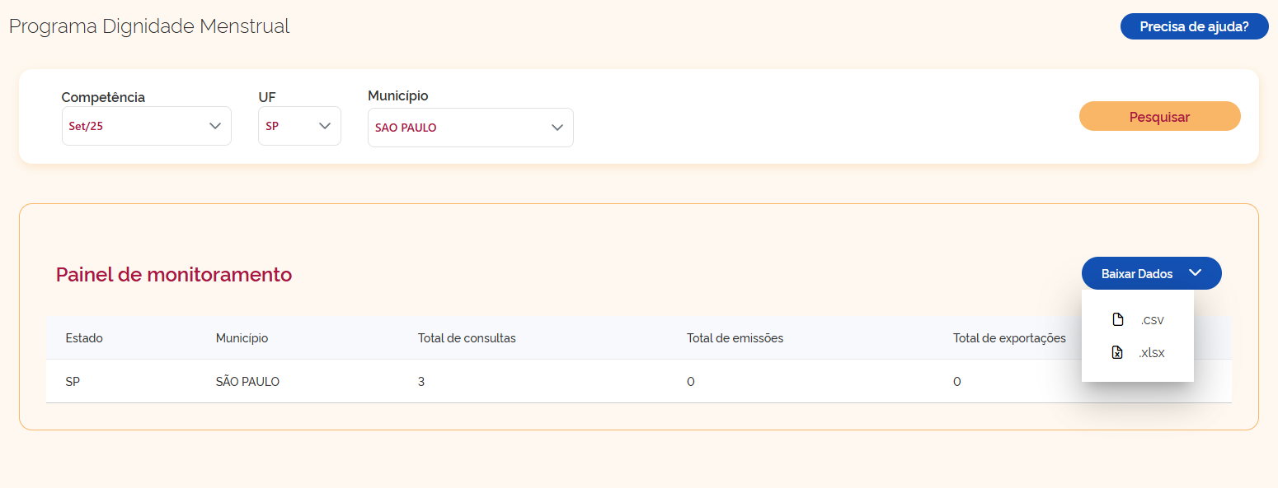Open the Precisa de ajuda? help button
This screenshot has width=1278, height=488.
click(x=1193, y=26)
